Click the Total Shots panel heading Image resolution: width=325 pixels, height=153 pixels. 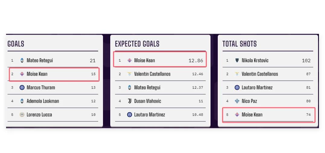(x=240, y=44)
